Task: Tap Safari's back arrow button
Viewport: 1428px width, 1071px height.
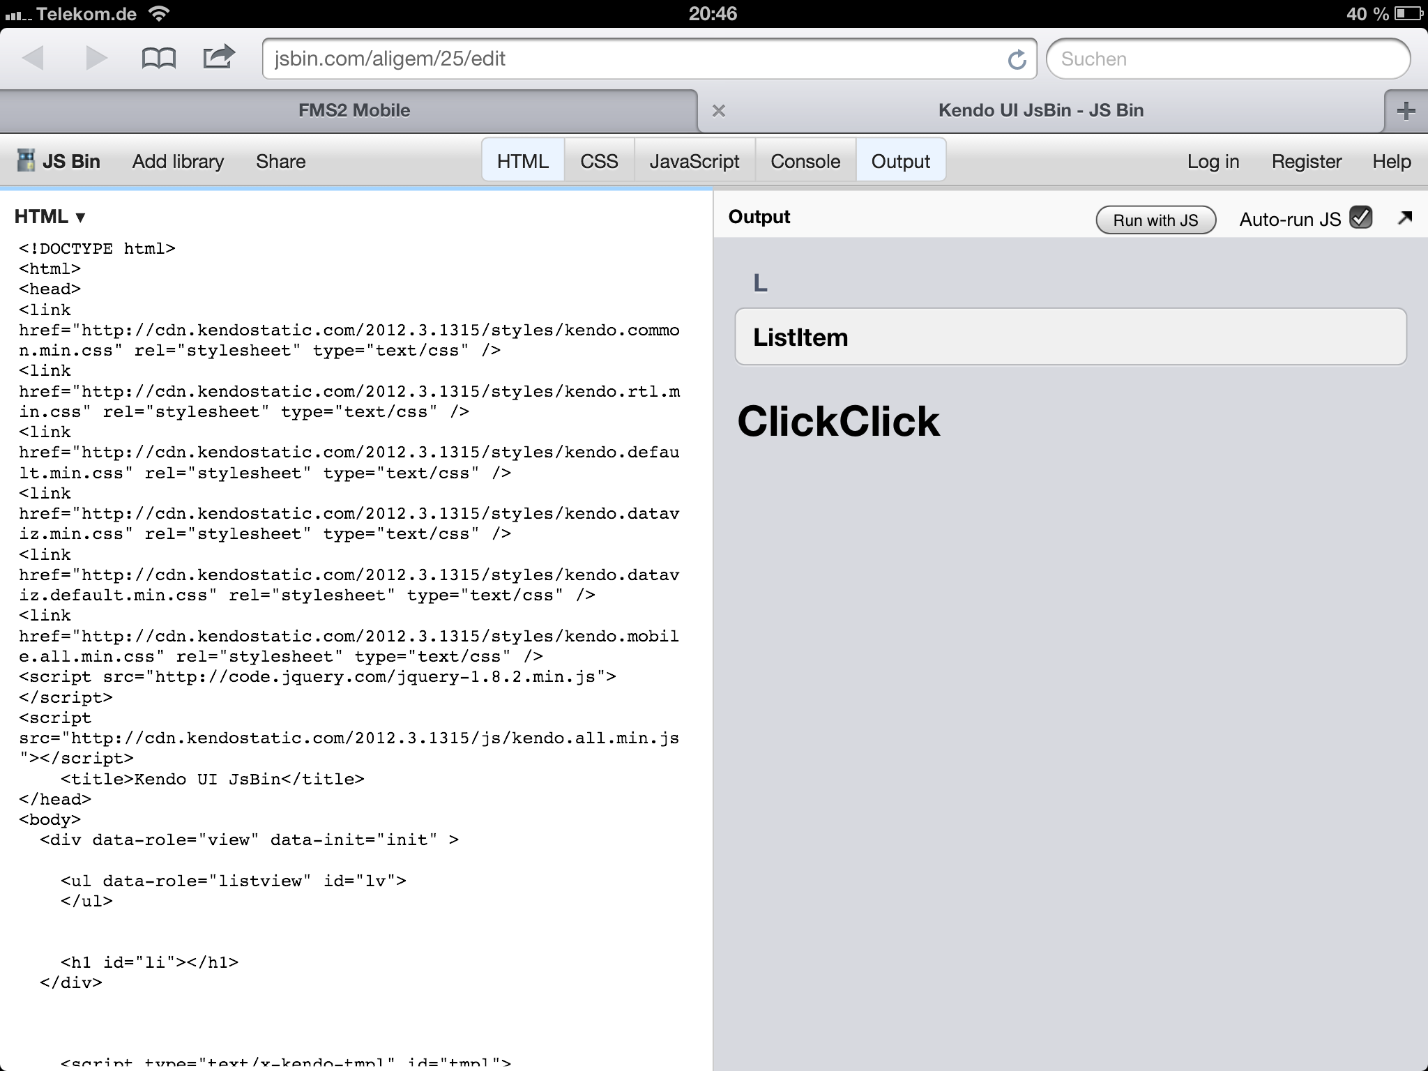Action: [33, 58]
